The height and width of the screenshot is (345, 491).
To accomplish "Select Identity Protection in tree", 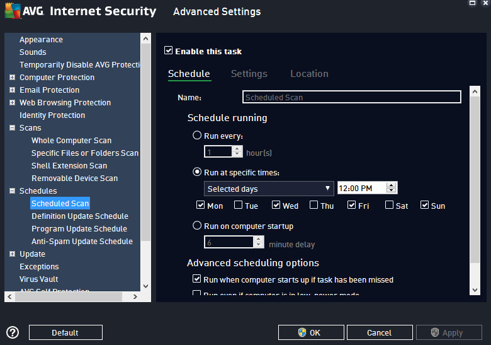I will [x=52, y=115].
